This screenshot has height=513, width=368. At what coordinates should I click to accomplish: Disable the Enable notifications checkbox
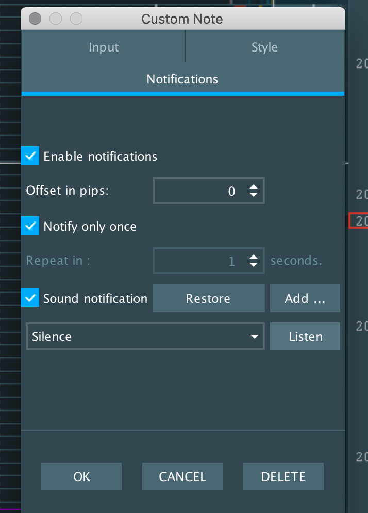(x=29, y=156)
